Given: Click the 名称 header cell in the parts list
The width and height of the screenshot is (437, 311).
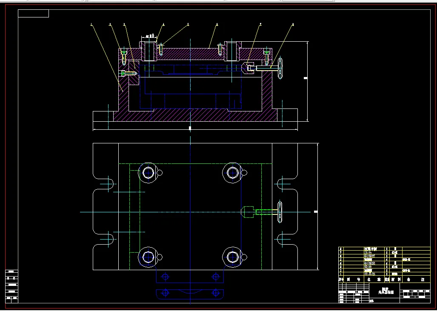Looking at the screenshot, I should (x=374, y=279).
